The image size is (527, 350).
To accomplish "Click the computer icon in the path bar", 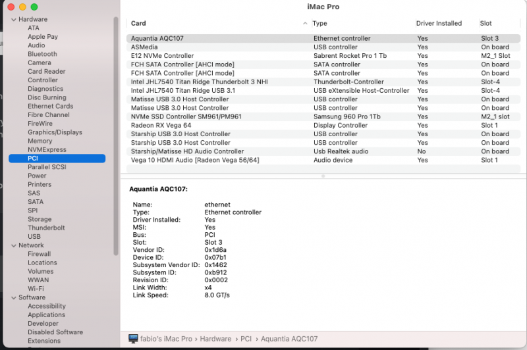I will [x=133, y=339].
